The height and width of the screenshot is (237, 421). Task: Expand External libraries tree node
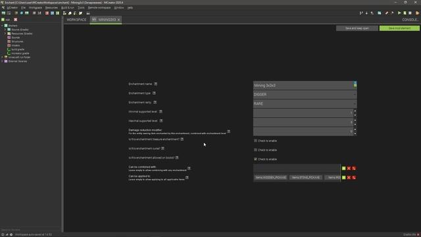click(3, 61)
